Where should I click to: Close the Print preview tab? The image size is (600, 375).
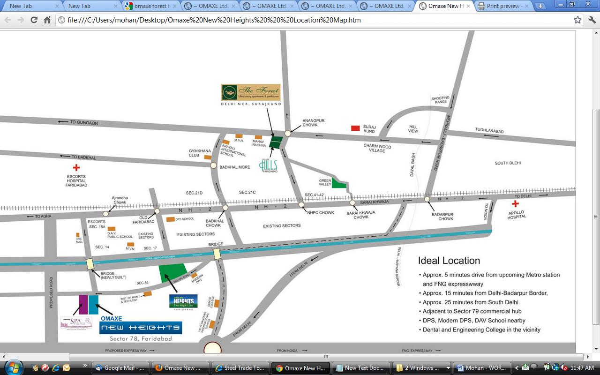click(526, 6)
